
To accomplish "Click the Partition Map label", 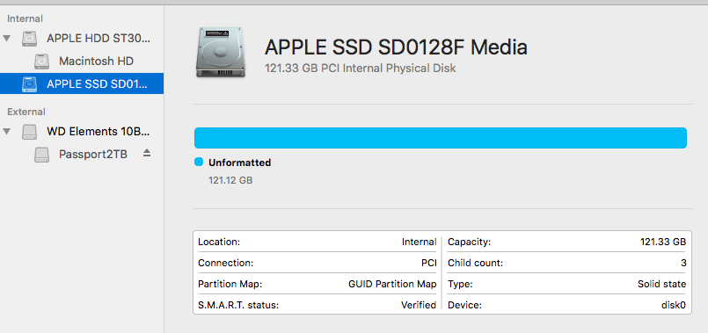I will (x=230, y=285).
